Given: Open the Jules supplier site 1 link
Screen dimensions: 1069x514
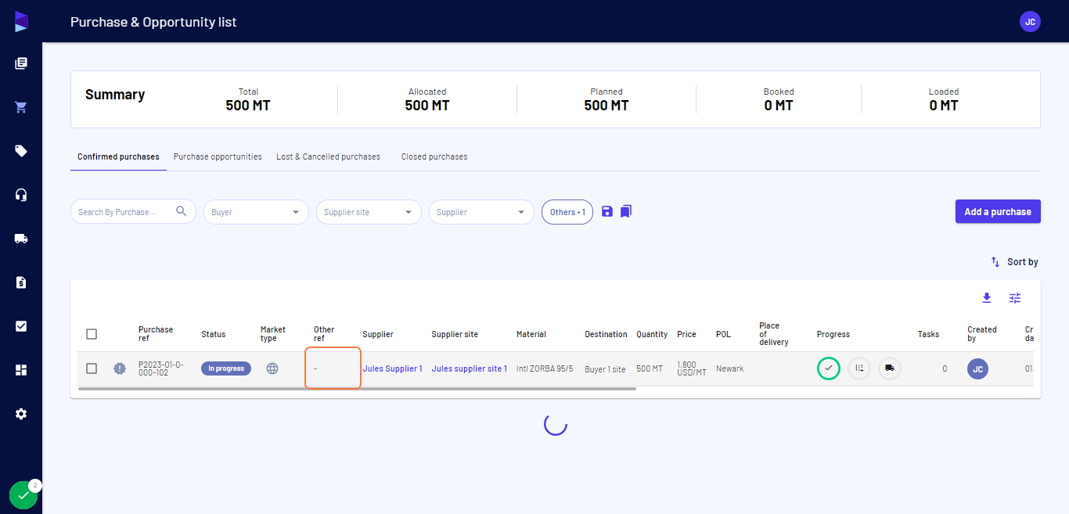Looking at the screenshot, I should pos(470,368).
